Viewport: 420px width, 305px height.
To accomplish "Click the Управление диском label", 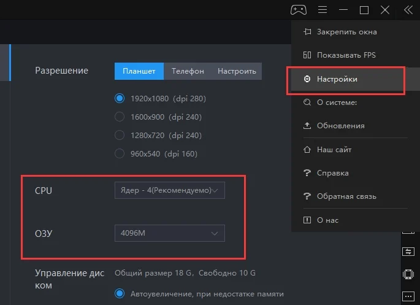I will pyautogui.click(x=70, y=279).
